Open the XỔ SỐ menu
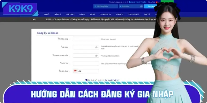Screen dimensions: 207x103 point(92,14)
